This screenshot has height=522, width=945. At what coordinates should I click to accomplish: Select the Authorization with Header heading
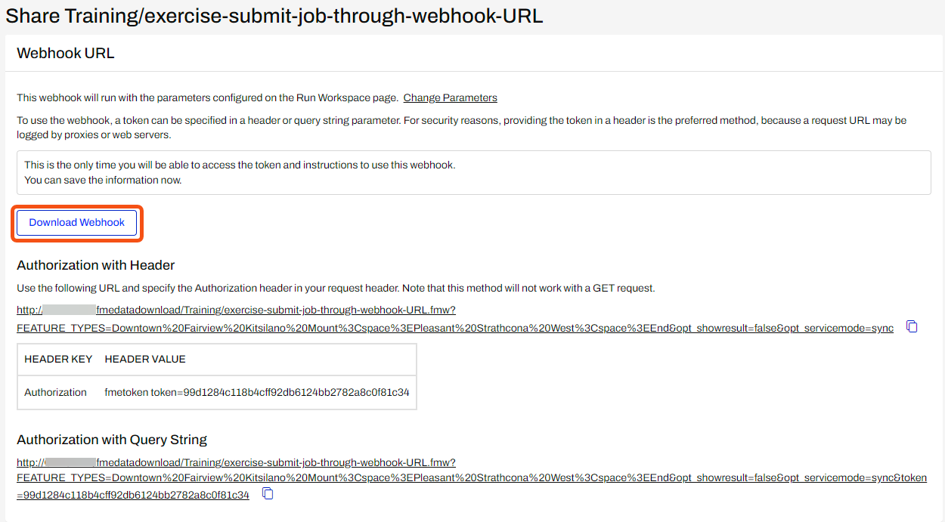pos(95,265)
